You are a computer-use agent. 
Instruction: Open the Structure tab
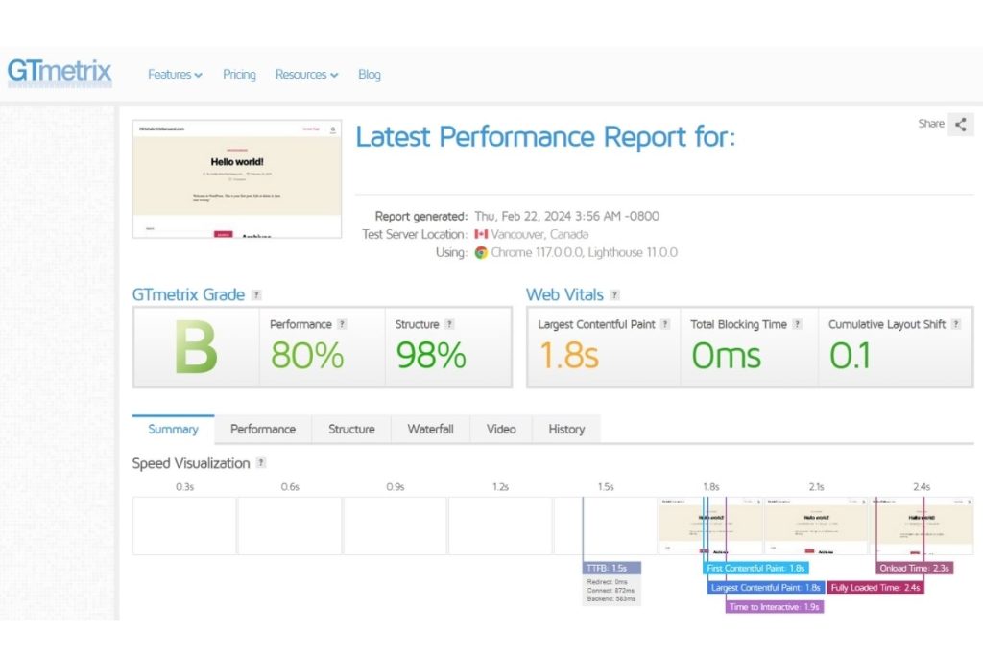tap(351, 430)
